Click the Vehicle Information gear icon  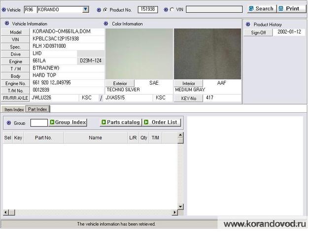tap(6, 24)
